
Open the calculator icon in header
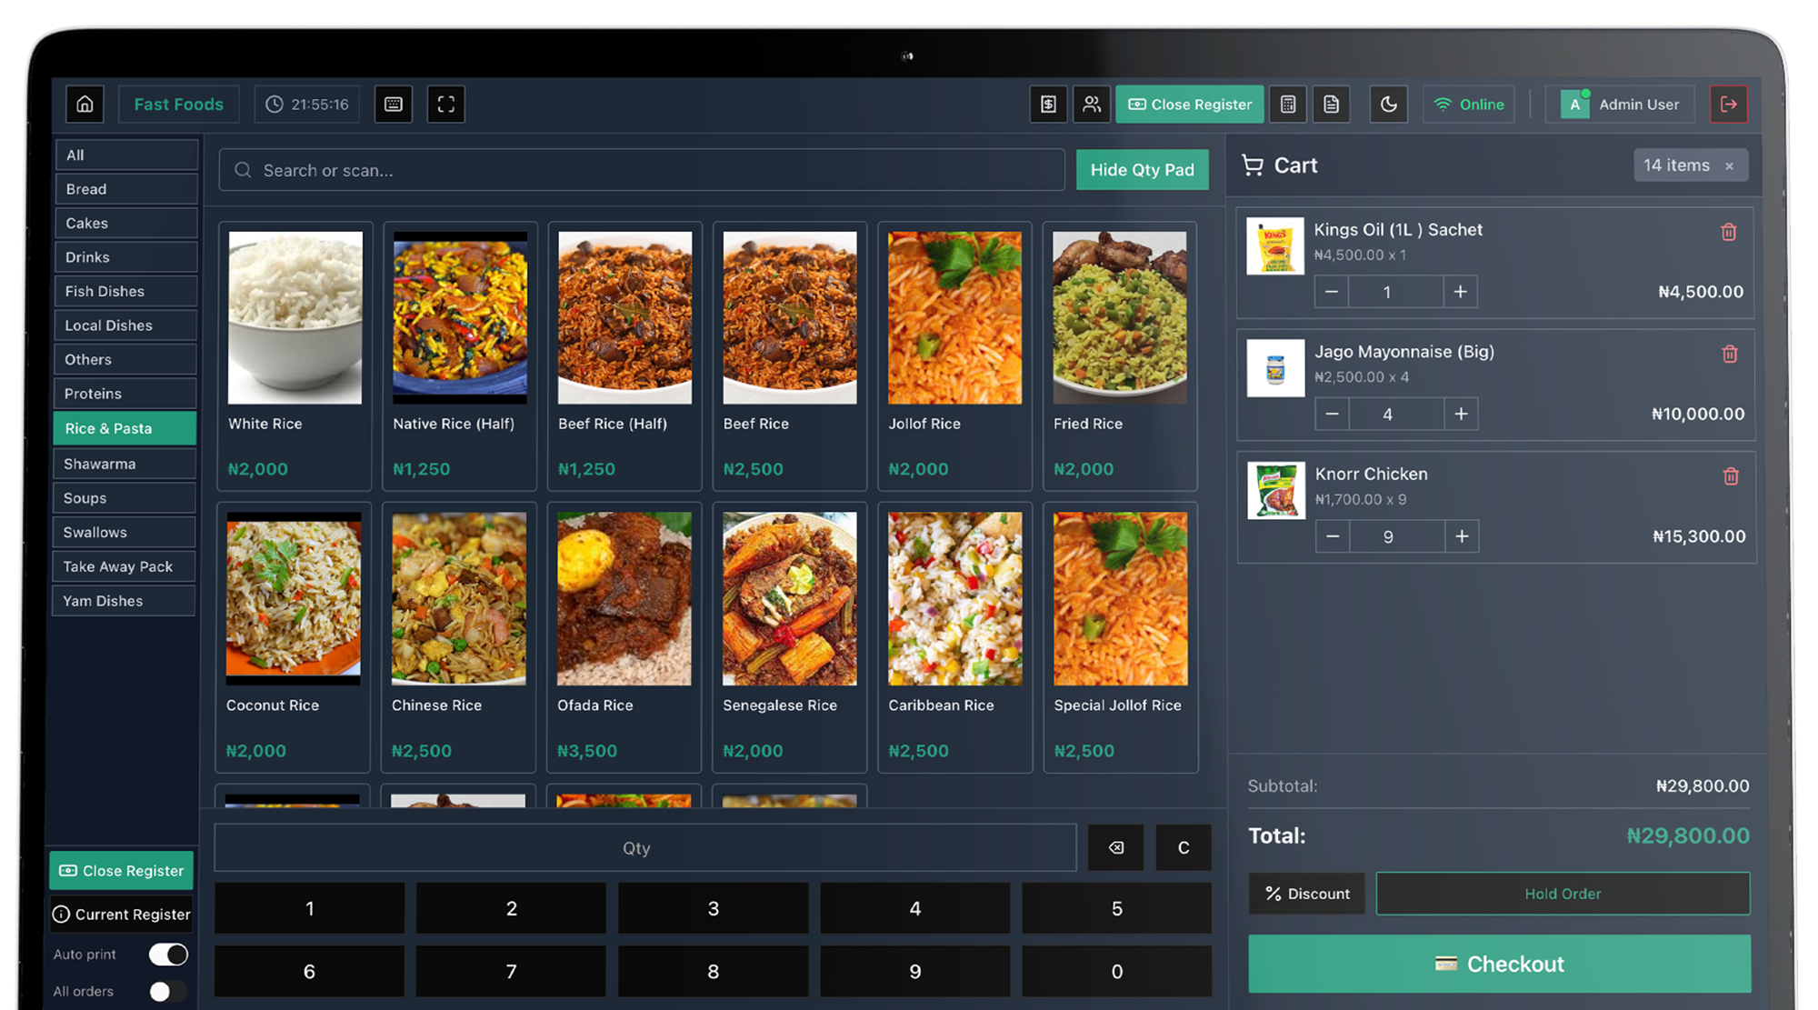point(1288,105)
